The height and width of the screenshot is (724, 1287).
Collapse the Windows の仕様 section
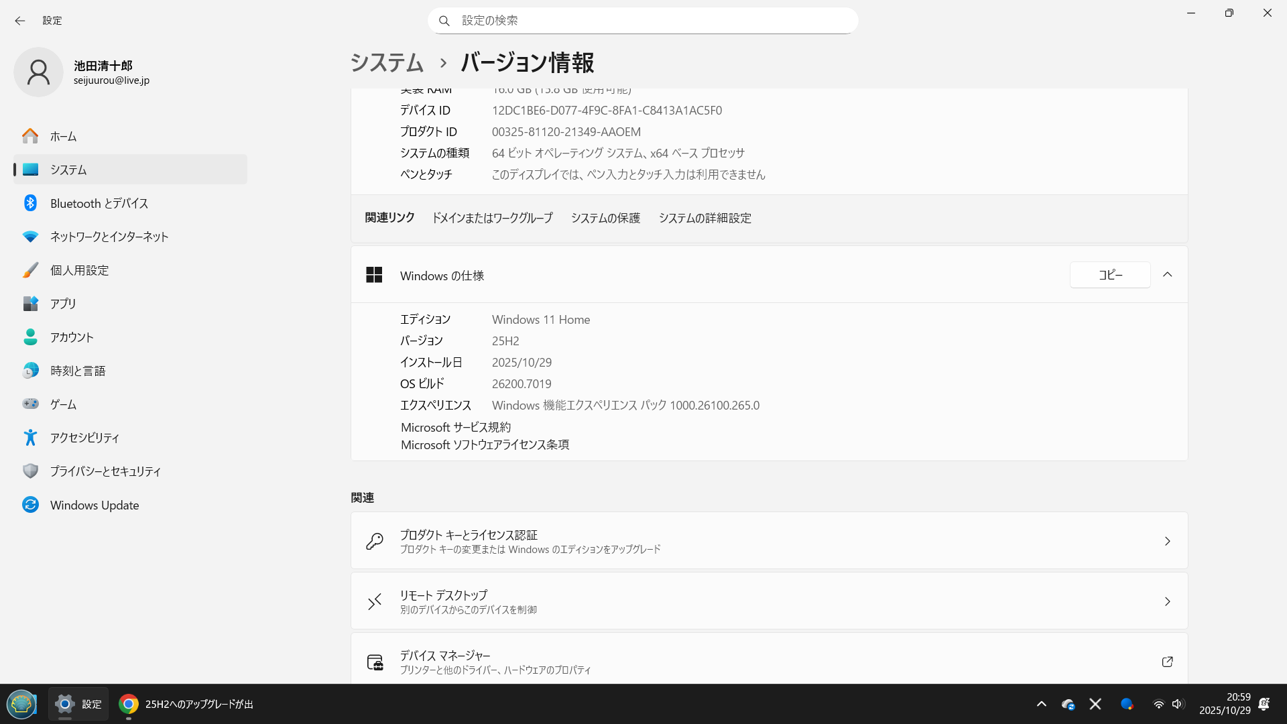point(1168,275)
